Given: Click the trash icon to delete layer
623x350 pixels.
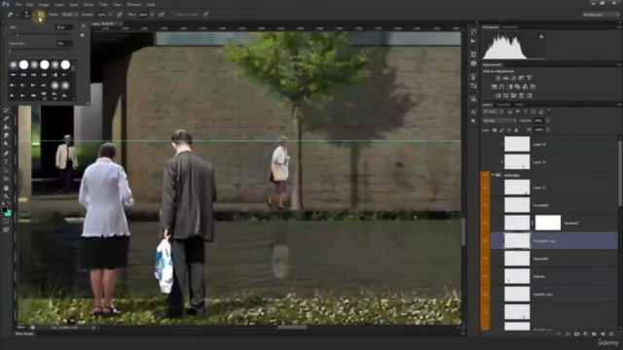Looking at the screenshot, I should pos(611,334).
